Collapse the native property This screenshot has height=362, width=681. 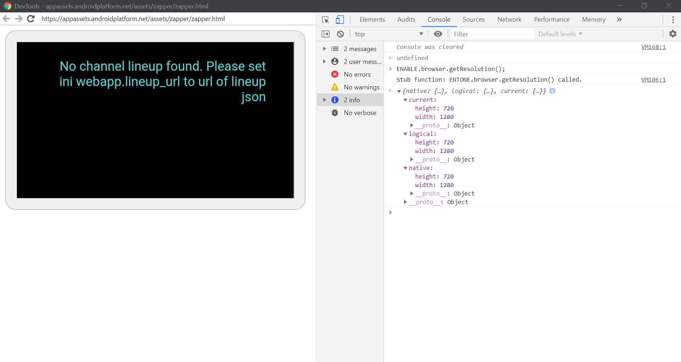tap(405, 168)
